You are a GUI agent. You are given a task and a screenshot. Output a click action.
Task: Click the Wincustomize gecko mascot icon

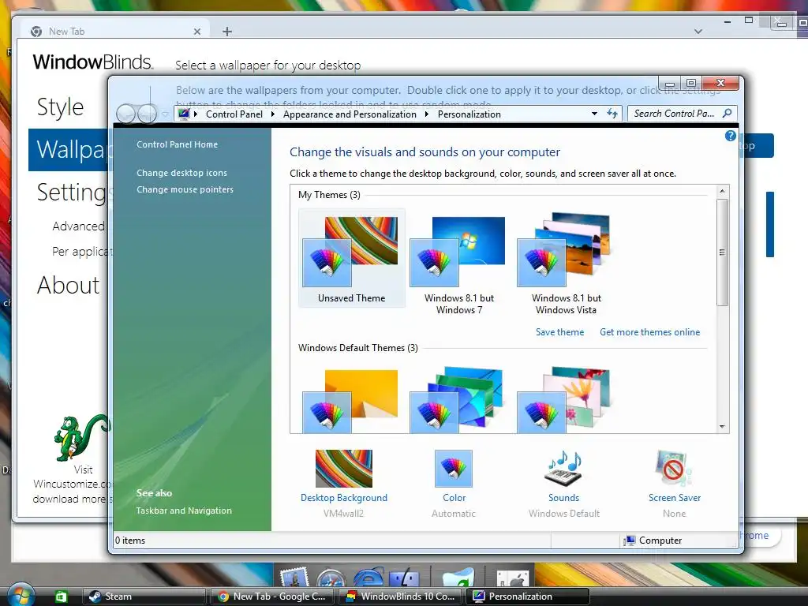pos(81,437)
